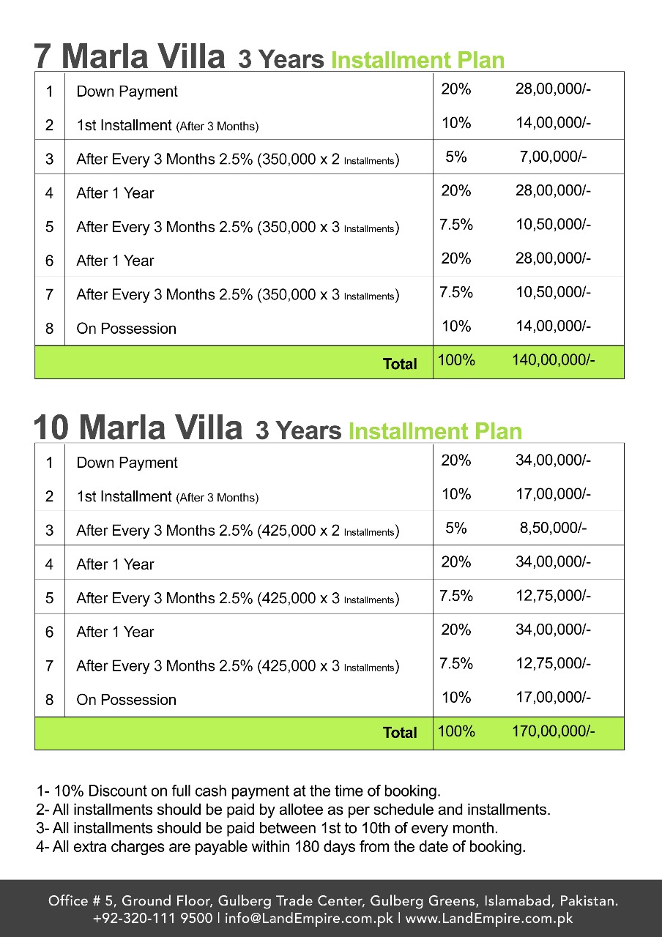The height and width of the screenshot is (937, 662).
Task: Click the extra charges 180 days note
Action: coord(280,848)
